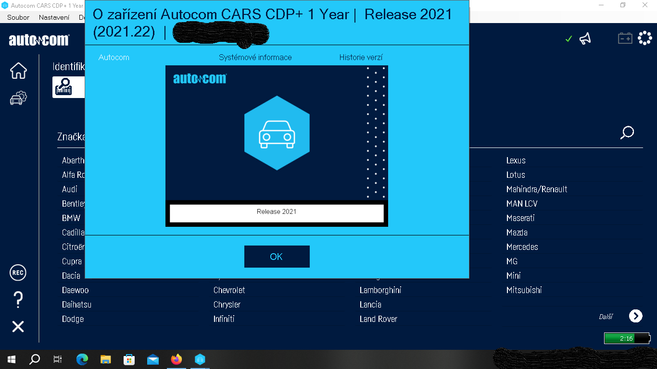Select Abarth brand

73,160
